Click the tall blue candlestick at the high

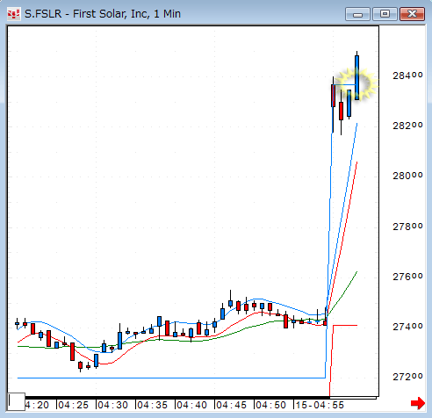point(357,76)
